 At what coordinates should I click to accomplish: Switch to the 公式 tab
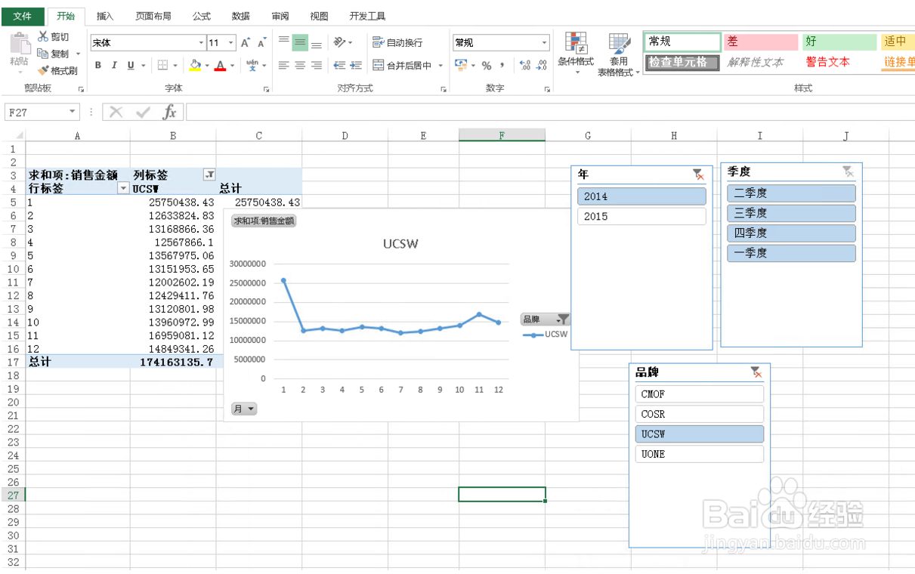[202, 16]
